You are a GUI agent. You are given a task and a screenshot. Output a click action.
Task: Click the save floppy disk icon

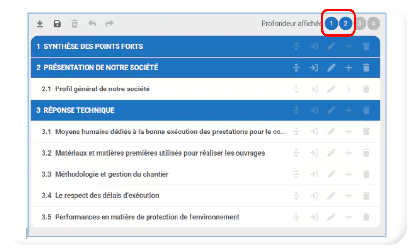coord(57,24)
